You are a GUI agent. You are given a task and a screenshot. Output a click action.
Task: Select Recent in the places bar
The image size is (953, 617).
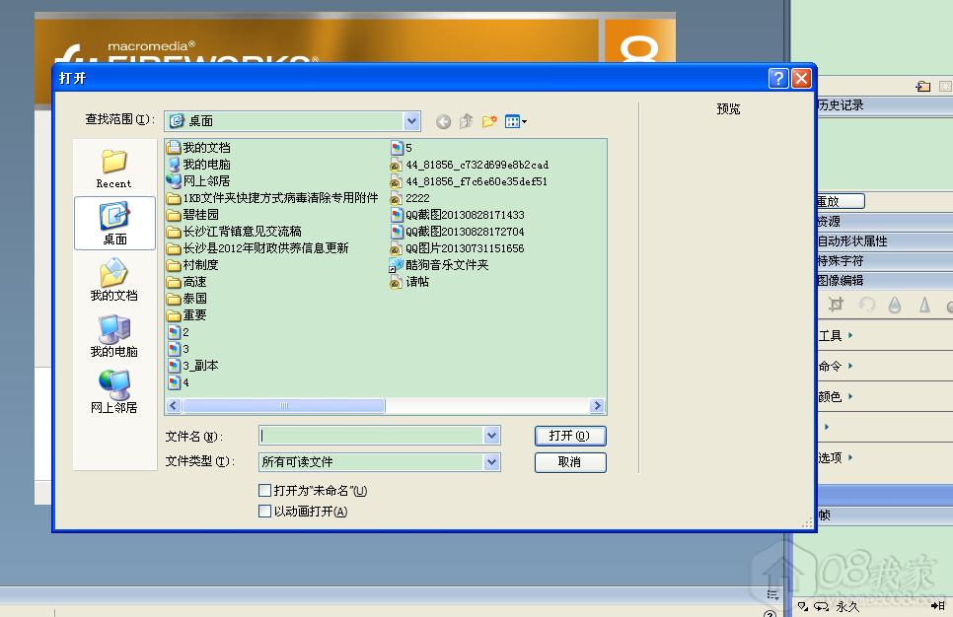(x=113, y=168)
